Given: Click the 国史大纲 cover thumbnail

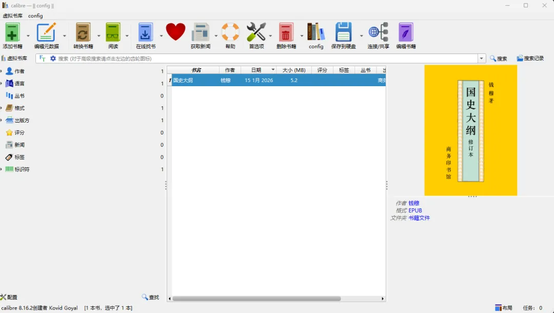Looking at the screenshot, I should pos(470,130).
